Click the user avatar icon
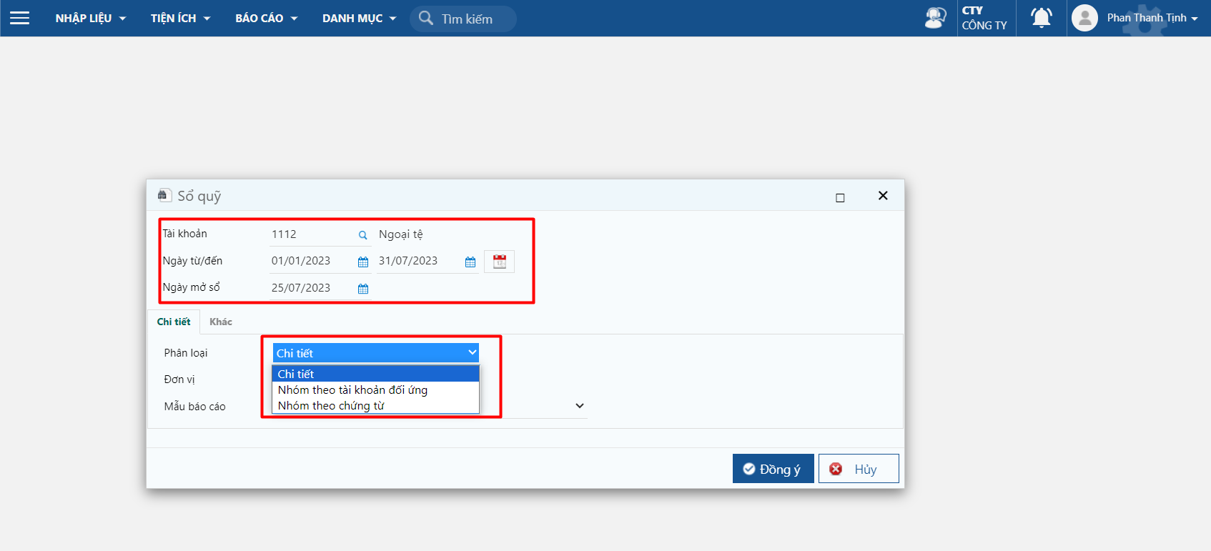Image resolution: width=1211 pixels, height=551 pixels. pyautogui.click(x=1084, y=18)
